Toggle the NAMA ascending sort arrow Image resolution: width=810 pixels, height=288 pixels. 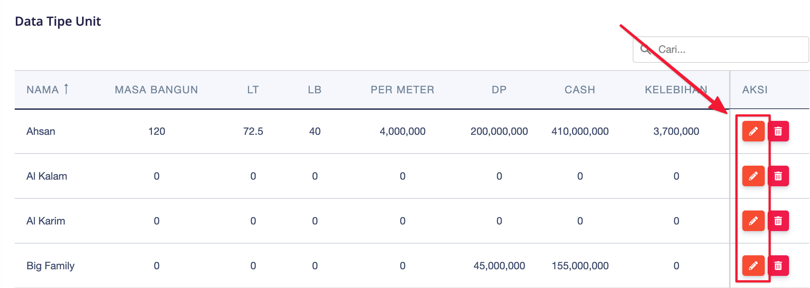coord(66,89)
